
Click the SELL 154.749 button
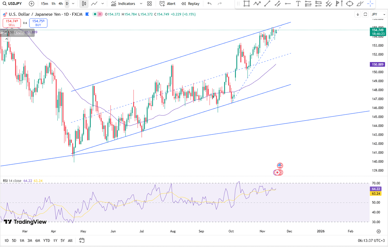pos(12,23)
